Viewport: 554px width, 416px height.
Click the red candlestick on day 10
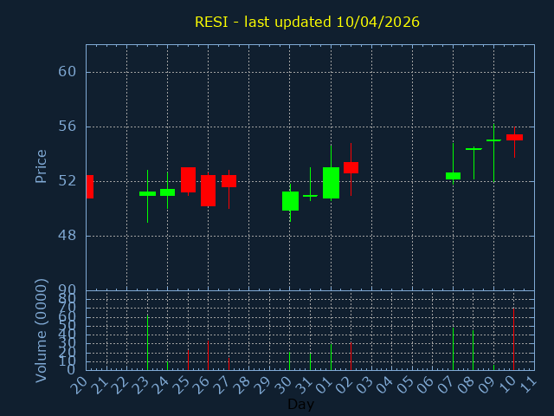coord(514,137)
